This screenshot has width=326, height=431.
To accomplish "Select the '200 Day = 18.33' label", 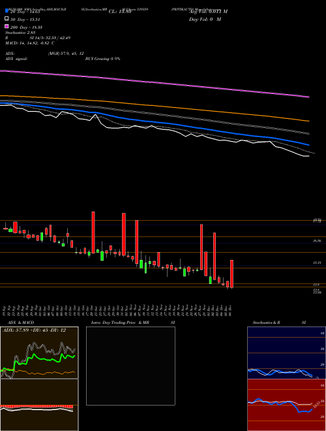I will pyautogui.click(x=26, y=27).
